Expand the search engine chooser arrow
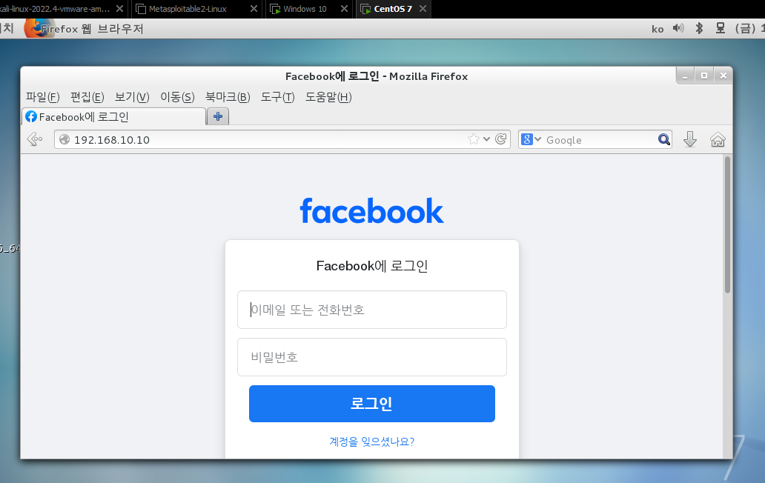This screenshot has width=765, height=483. [x=537, y=139]
